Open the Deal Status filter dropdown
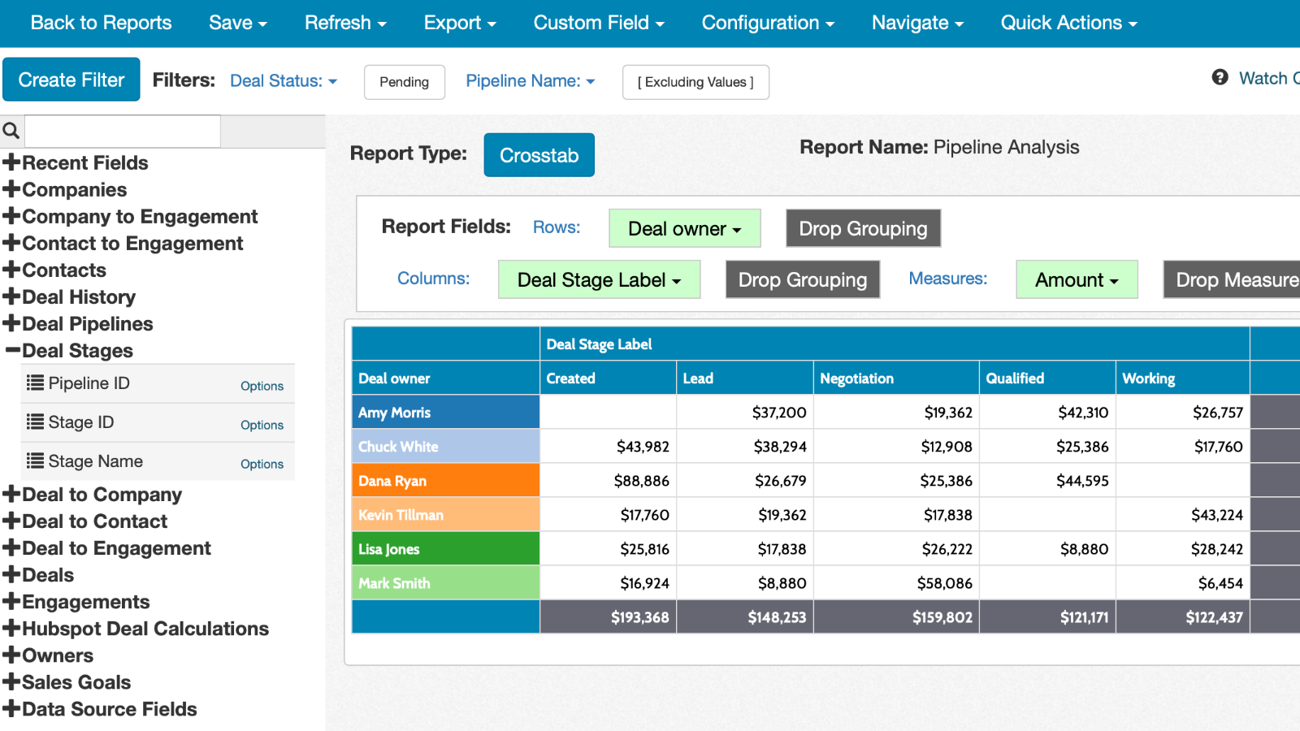 tap(283, 80)
